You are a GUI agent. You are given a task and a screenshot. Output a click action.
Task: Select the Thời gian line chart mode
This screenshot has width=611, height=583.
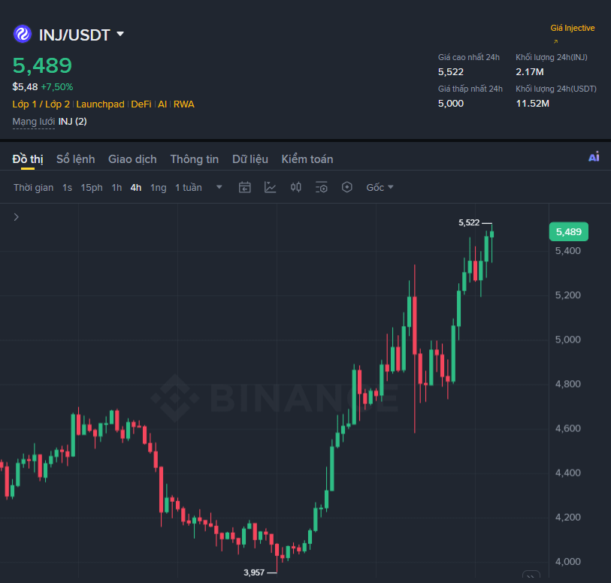point(34,188)
